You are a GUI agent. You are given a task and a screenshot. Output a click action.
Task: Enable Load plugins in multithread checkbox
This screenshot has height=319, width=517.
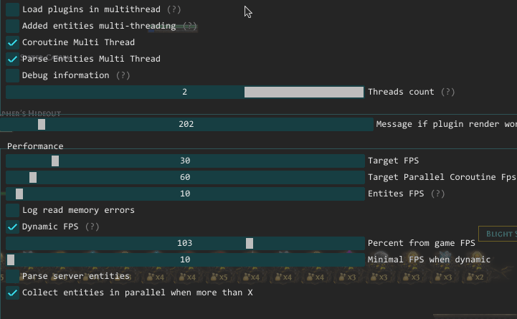coord(13,9)
